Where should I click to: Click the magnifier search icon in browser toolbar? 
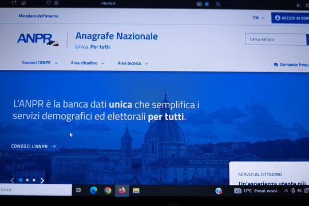pos(218,4)
